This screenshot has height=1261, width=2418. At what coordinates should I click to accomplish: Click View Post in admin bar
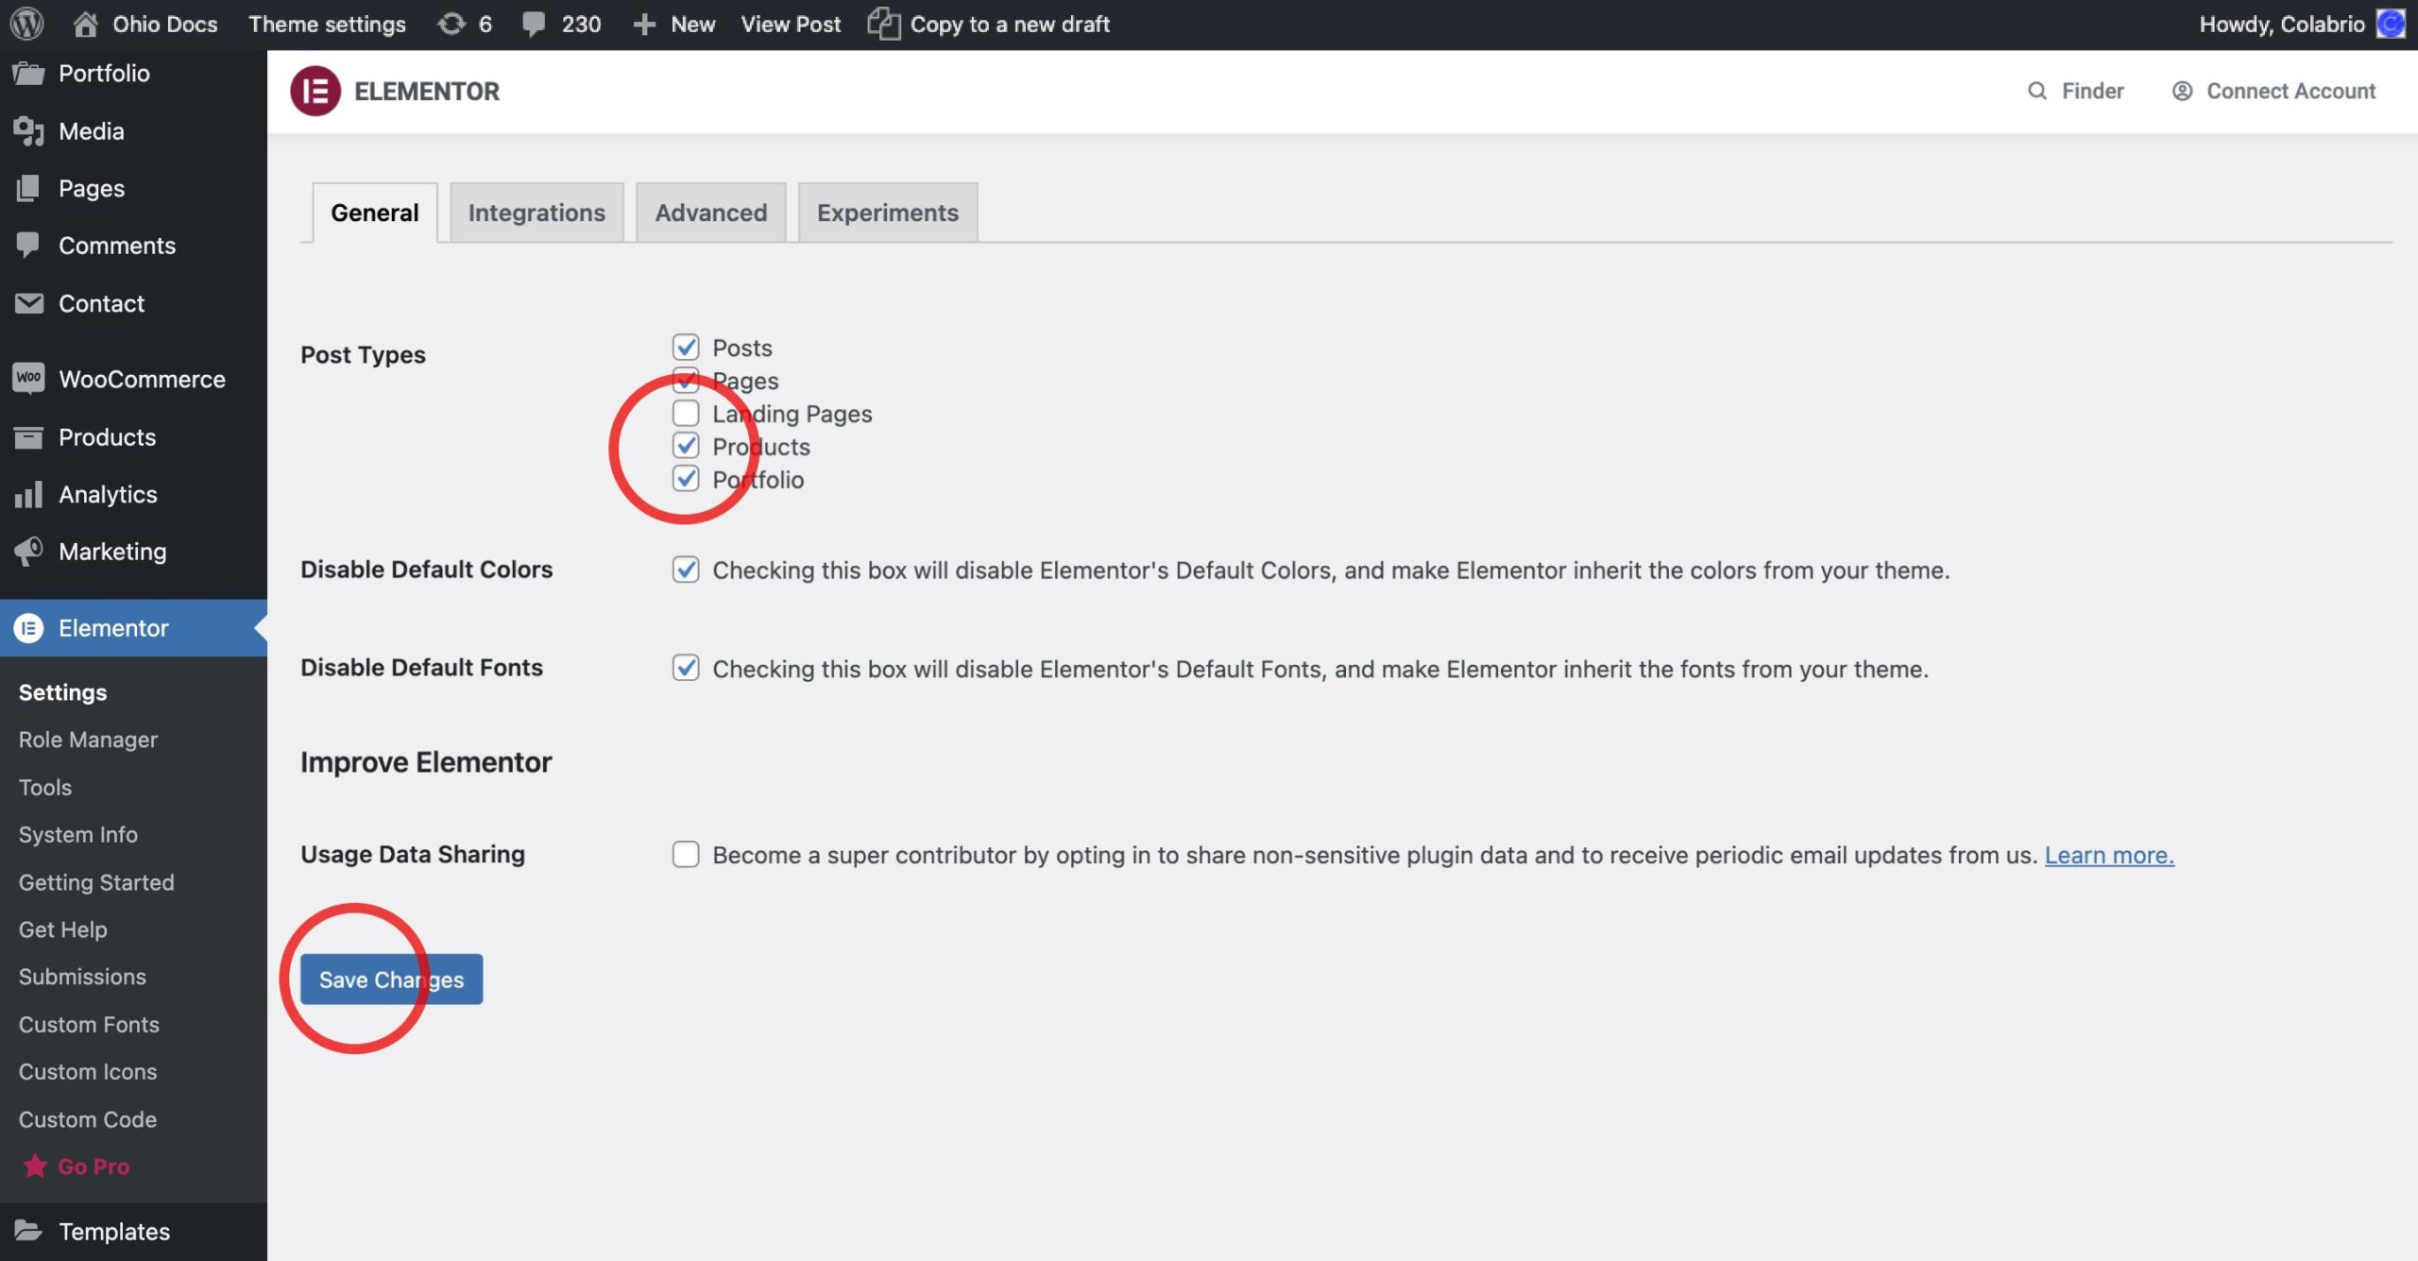pyautogui.click(x=791, y=24)
